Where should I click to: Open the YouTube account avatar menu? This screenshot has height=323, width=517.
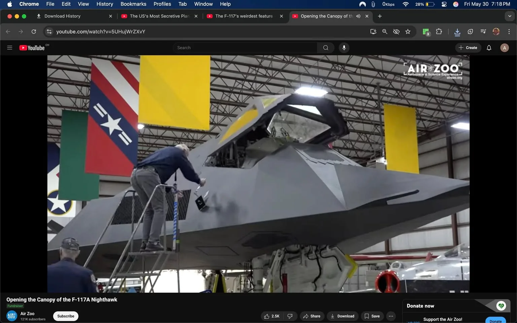click(x=504, y=48)
